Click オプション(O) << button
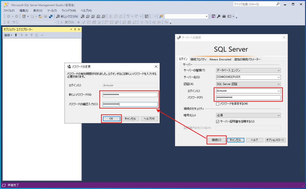306x189 pixels. 275,140
